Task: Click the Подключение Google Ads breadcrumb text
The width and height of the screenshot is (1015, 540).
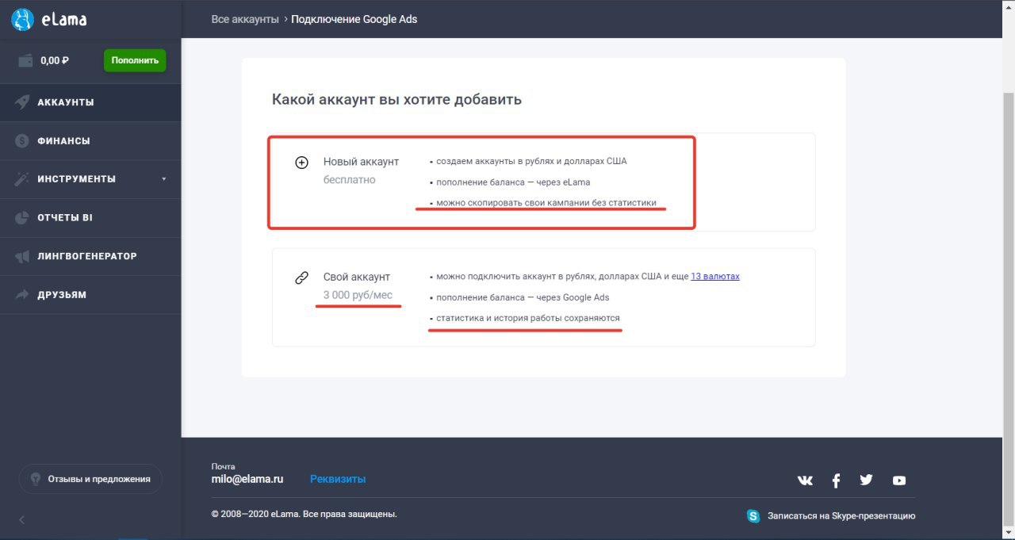Action: coord(354,19)
